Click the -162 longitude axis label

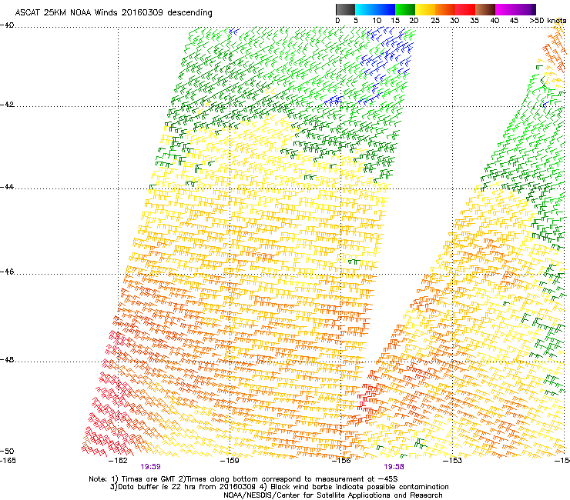point(118,461)
